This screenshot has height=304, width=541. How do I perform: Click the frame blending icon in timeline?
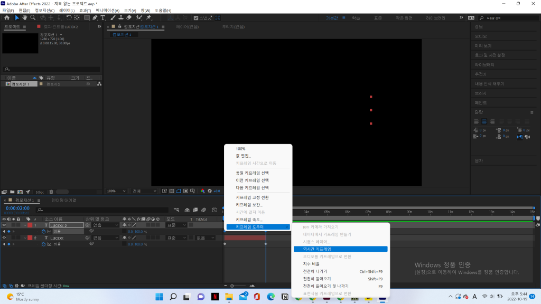195,210
